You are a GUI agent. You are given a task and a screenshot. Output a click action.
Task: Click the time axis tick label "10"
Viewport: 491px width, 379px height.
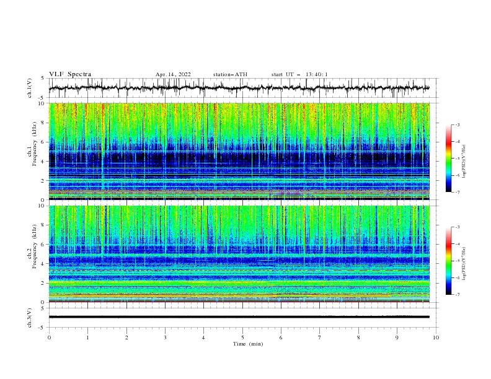(436, 338)
